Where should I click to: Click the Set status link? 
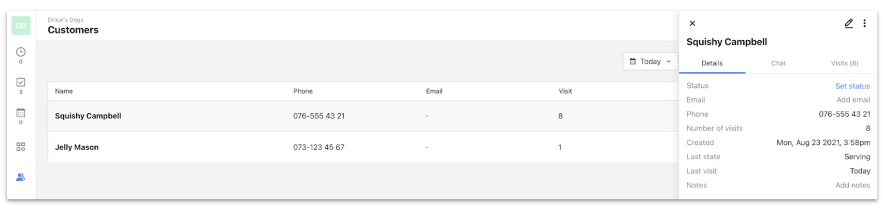pyautogui.click(x=852, y=86)
